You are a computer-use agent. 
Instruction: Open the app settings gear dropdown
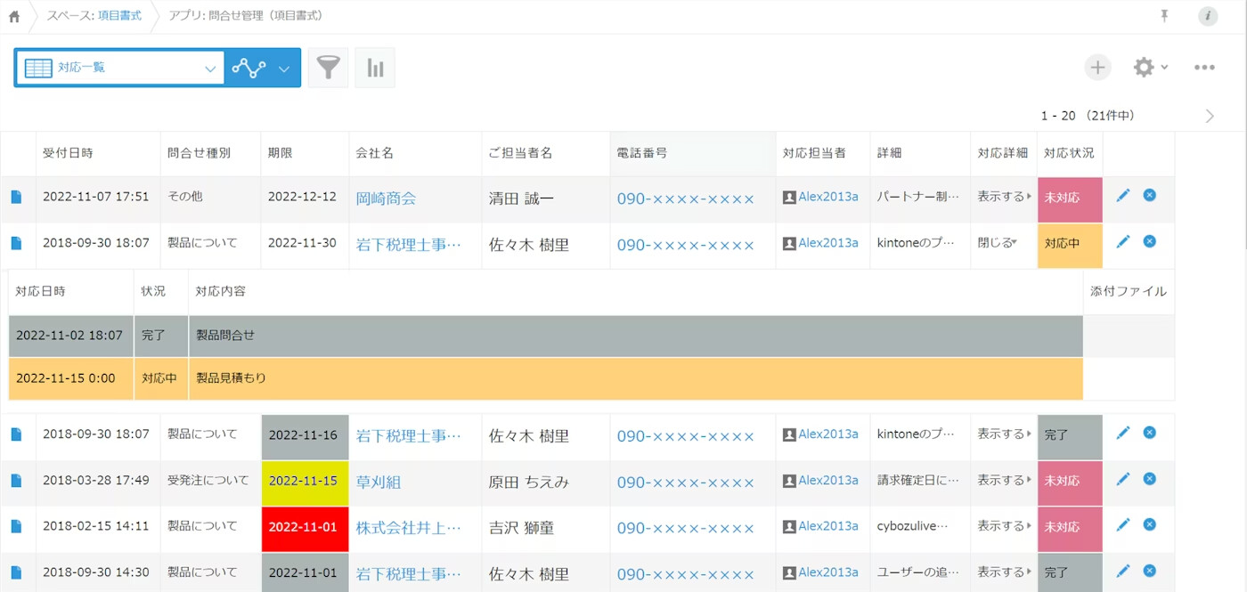[x=1150, y=68]
